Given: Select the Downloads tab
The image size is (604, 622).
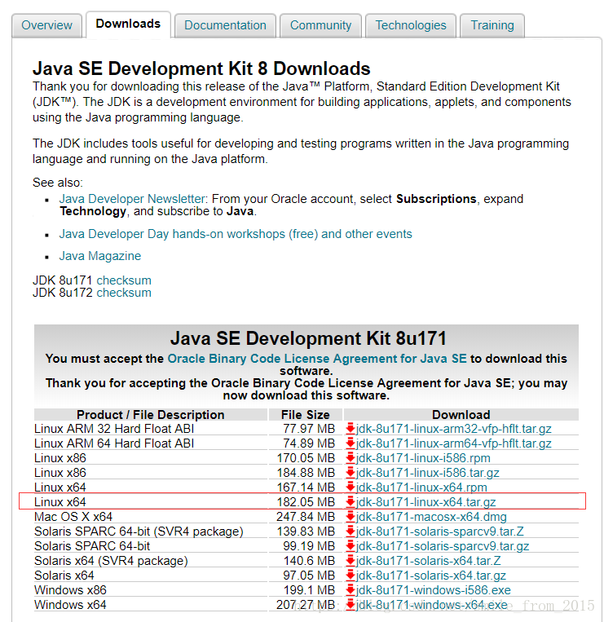Looking at the screenshot, I should point(128,24).
